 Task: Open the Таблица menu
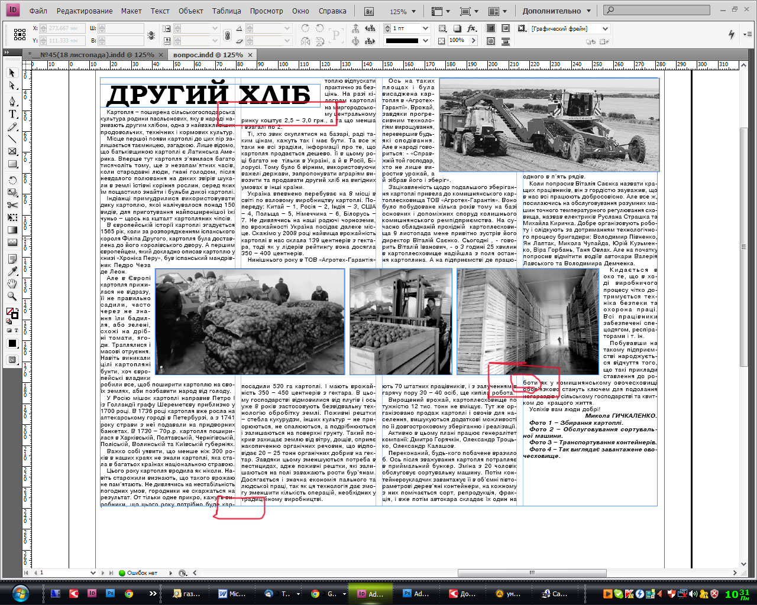tap(227, 11)
